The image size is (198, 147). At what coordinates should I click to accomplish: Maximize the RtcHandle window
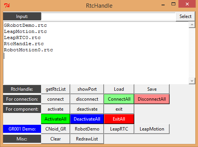(x=173, y=4)
